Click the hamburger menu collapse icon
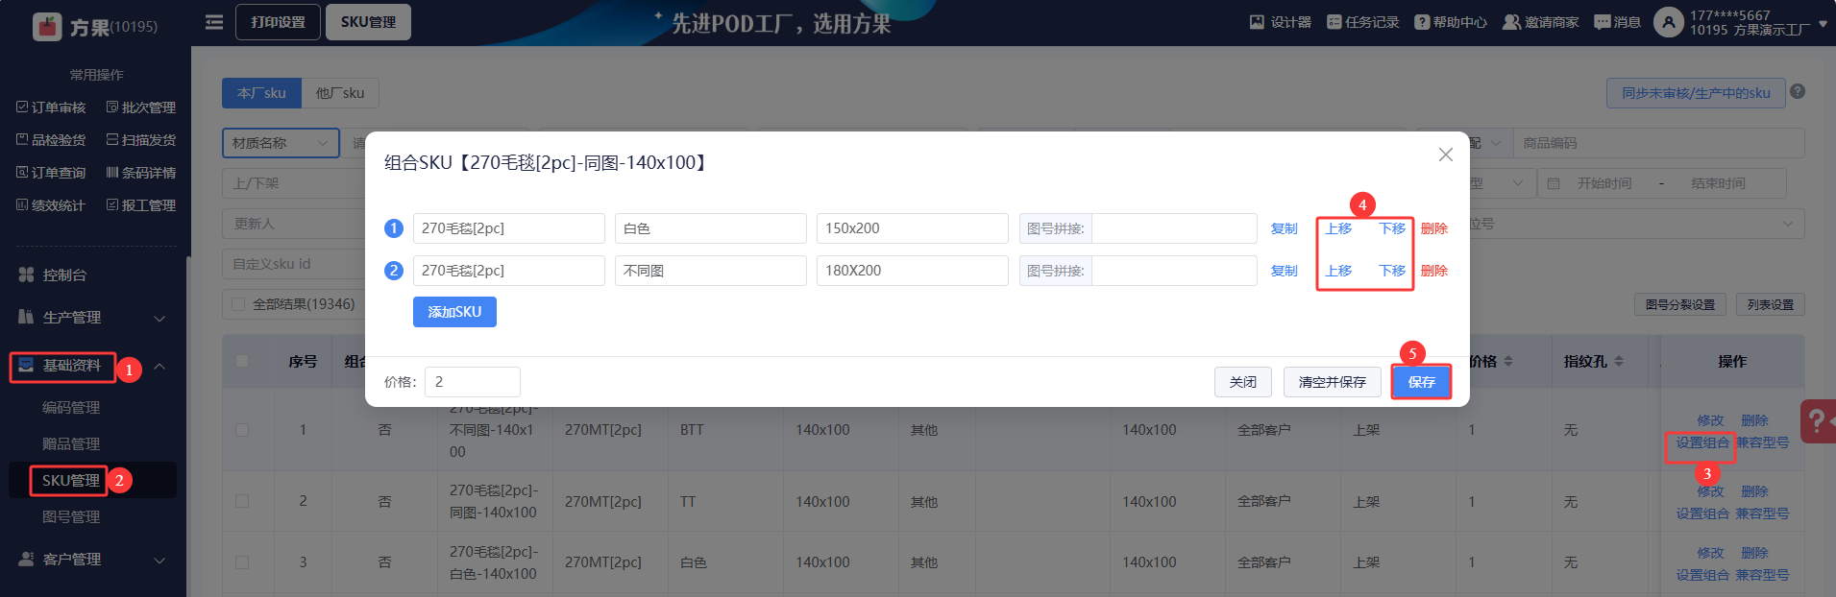 pyautogui.click(x=214, y=22)
